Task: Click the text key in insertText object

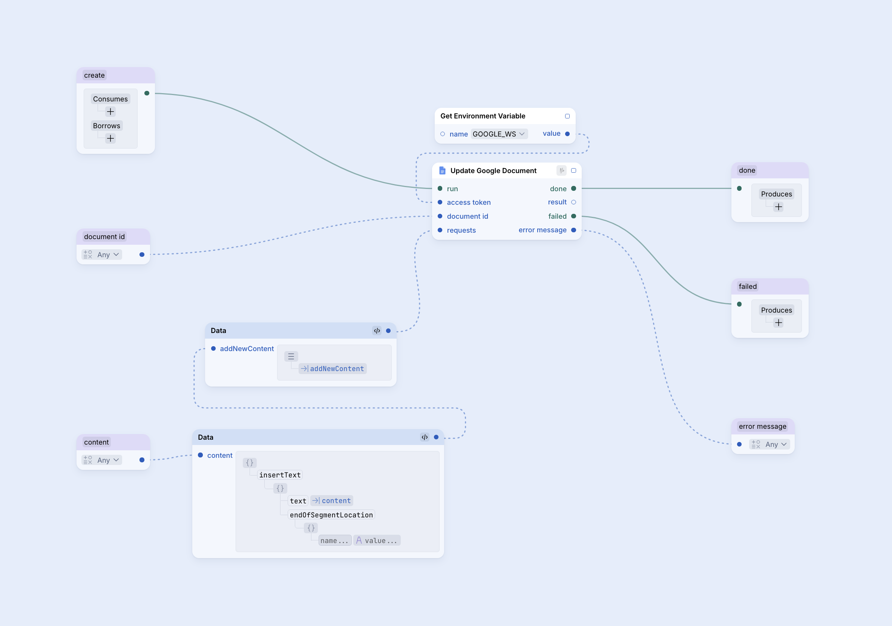Action: click(x=298, y=501)
